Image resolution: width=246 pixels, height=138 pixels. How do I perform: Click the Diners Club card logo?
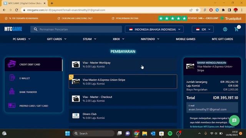click(76, 116)
